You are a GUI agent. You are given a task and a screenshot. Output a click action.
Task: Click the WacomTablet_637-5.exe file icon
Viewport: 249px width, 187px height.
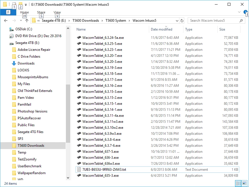click(x=79, y=151)
